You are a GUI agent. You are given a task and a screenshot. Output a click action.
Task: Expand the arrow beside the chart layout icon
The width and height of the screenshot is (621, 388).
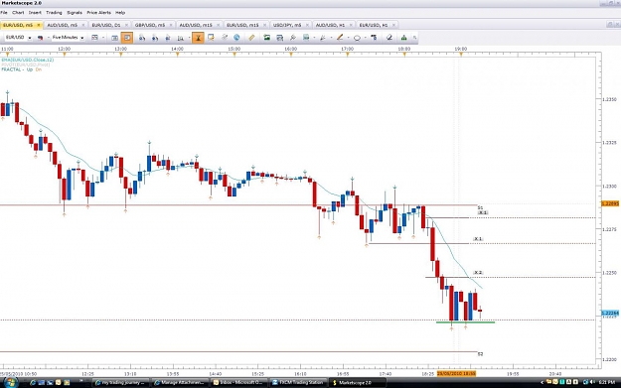pos(103,38)
